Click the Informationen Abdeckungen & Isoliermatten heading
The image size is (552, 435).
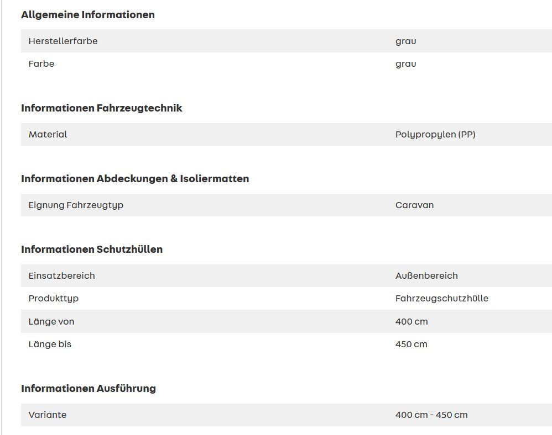click(135, 179)
